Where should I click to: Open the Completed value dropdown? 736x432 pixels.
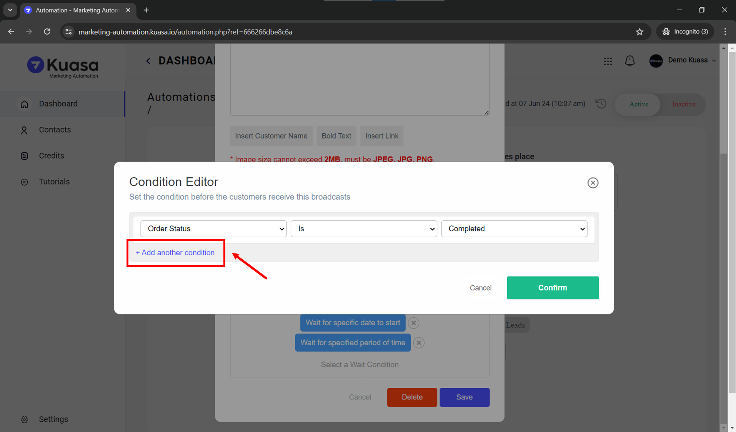pos(514,229)
